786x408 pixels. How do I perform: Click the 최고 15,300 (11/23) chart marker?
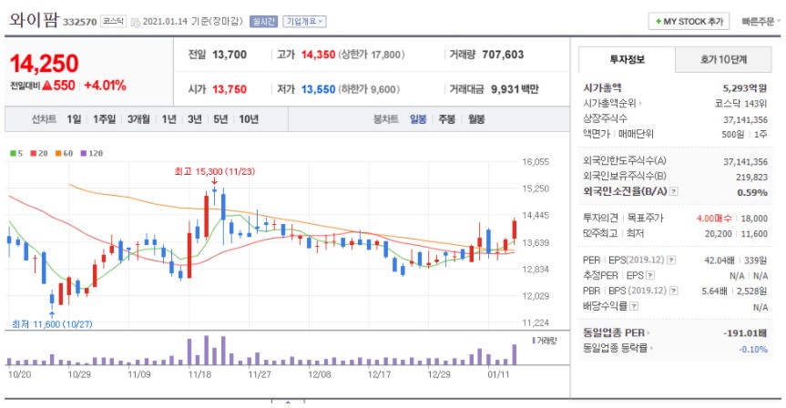point(215,171)
